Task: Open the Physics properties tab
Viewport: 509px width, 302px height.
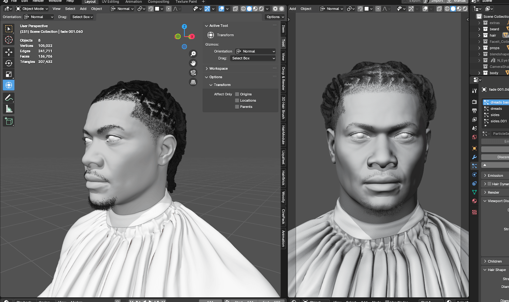Action: (x=474, y=174)
